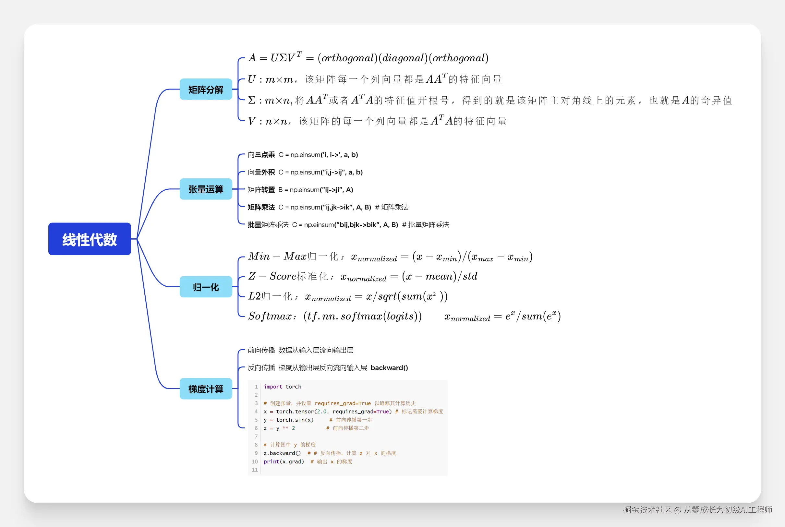Viewport: 785px width, 527px height.
Task: Click the Softmax formula line
Action: pos(404,316)
